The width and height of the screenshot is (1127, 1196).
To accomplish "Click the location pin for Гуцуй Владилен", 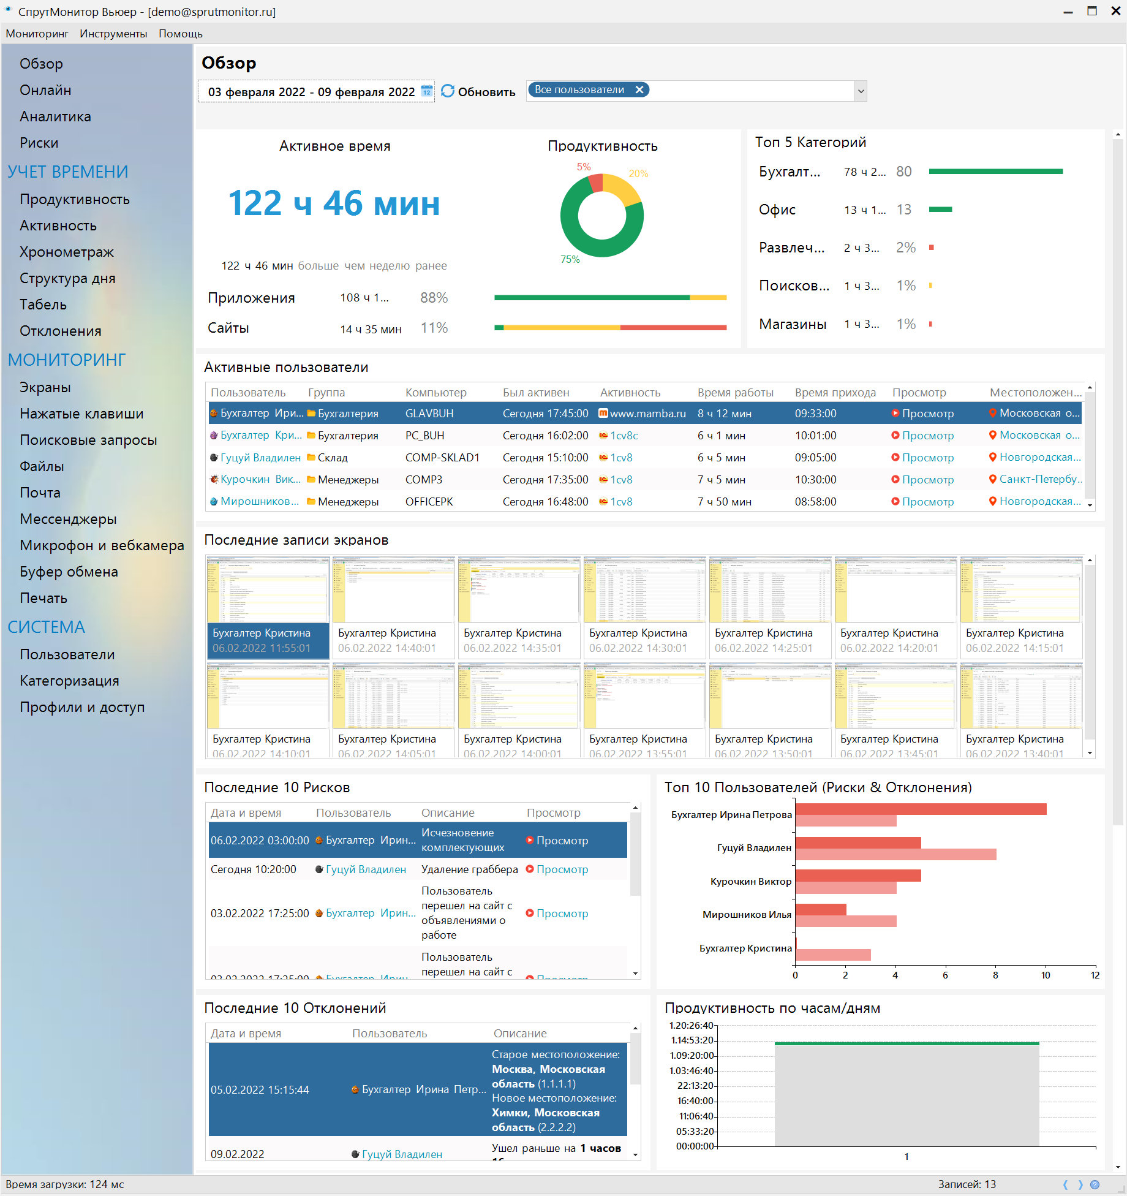I will point(992,458).
